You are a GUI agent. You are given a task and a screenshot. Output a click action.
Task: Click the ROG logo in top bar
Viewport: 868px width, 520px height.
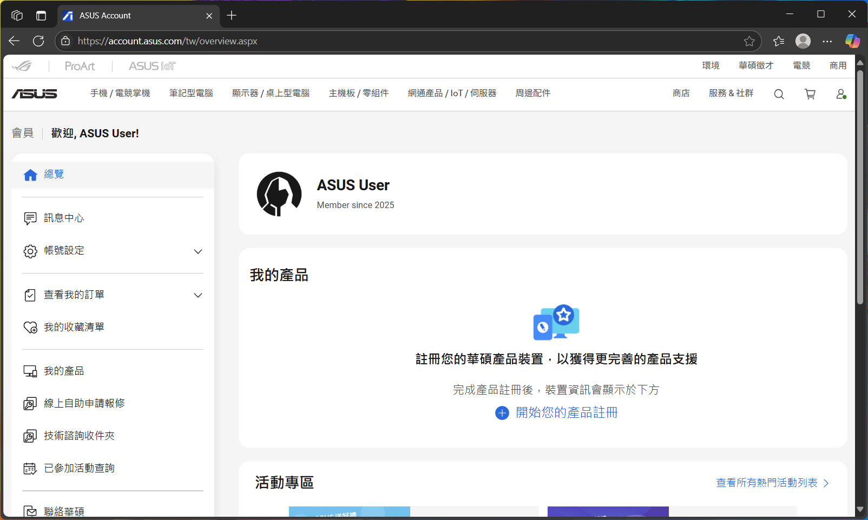[x=22, y=66]
